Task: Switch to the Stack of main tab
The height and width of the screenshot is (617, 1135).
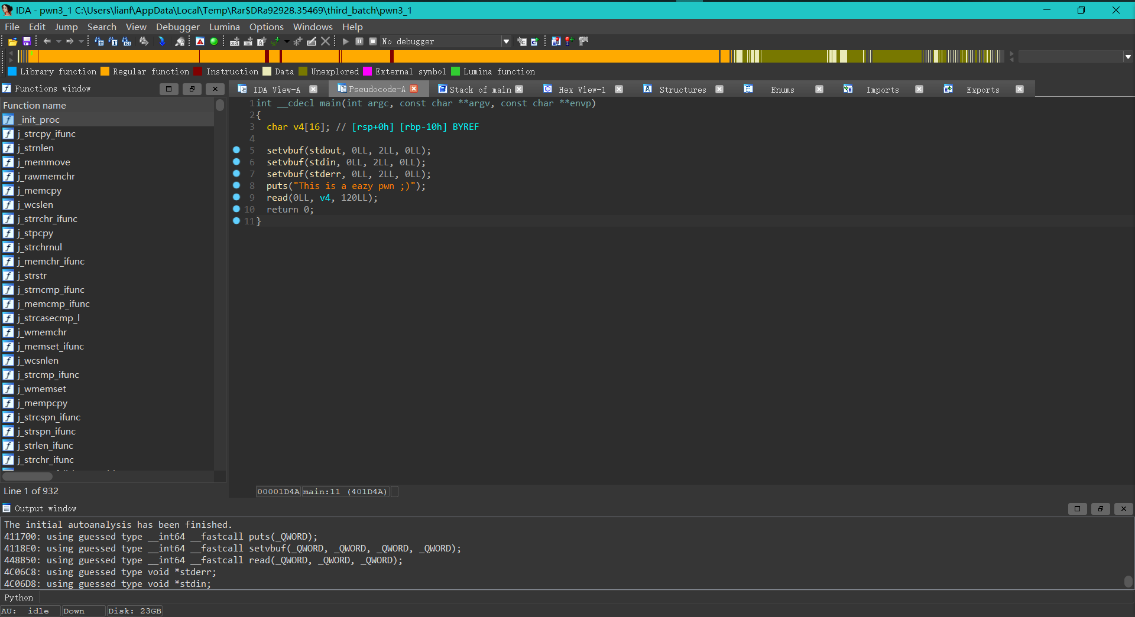Action: click(480, 89)
